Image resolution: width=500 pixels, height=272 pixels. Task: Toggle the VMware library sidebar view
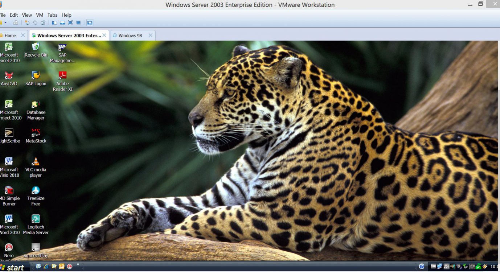click(x=54, y=22)
